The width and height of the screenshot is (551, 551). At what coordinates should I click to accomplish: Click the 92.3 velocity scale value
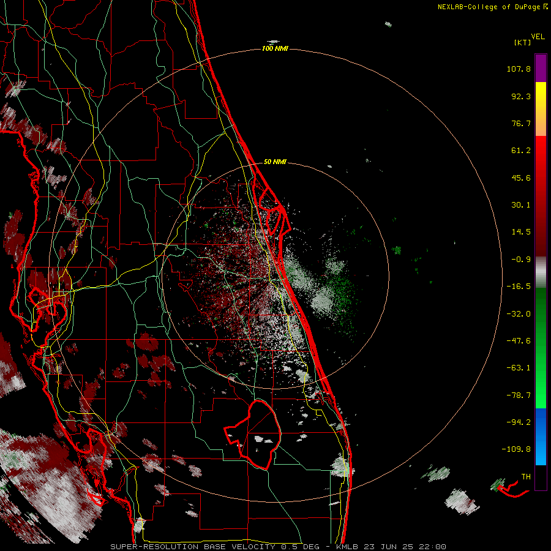click(x=521, y=96)
